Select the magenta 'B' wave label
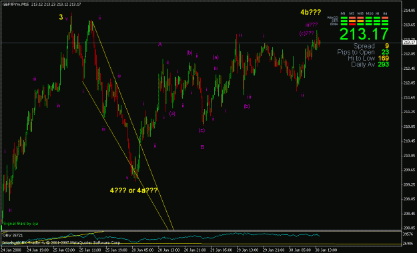417x253 pixels. 202,147
